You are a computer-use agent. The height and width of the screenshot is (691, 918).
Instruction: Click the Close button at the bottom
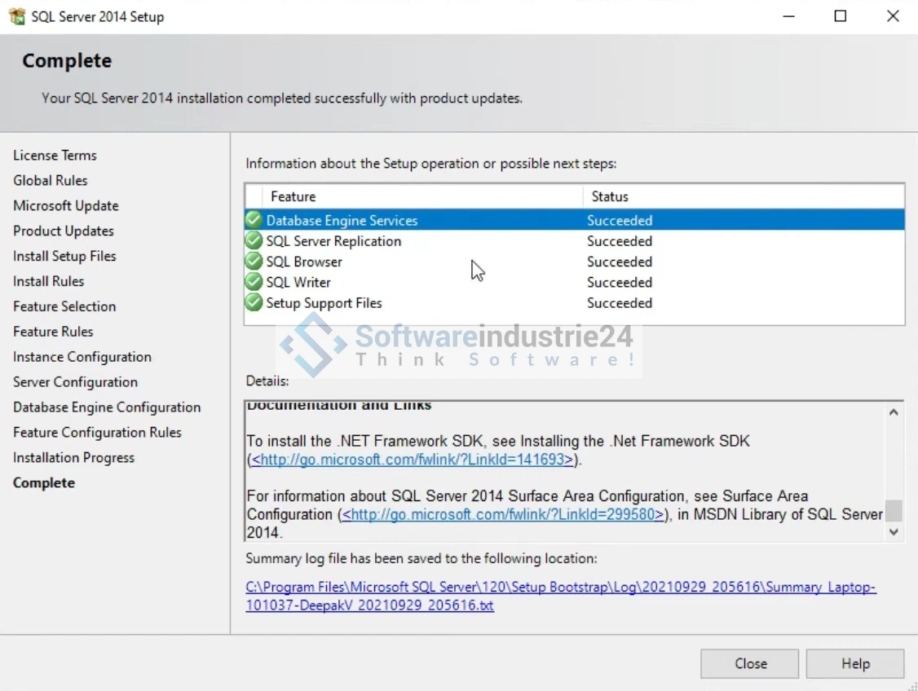(749, 663)
